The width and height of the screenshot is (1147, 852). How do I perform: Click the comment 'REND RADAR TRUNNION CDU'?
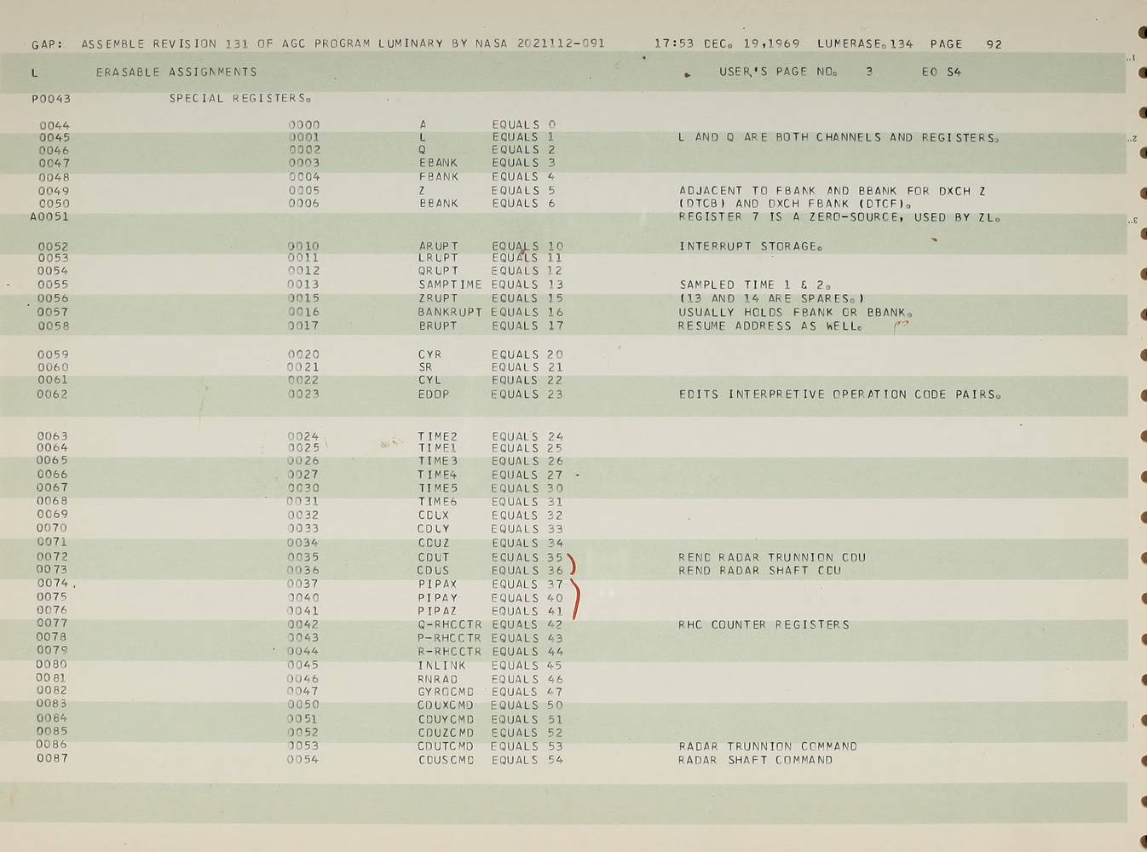[x=772, y=557]
